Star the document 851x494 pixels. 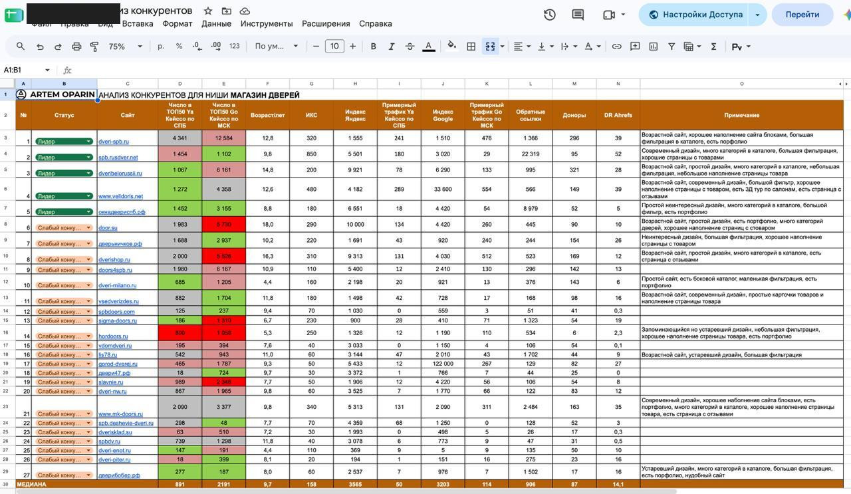[x=208, y=11]
